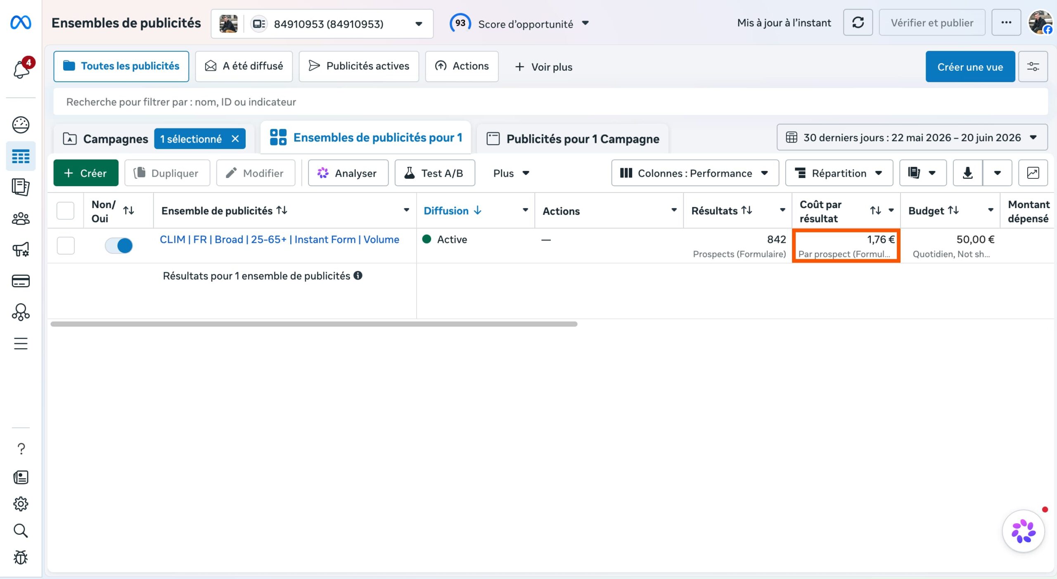Open Colonnes : Performance dropdown
The image size is (1057, 579).
pos(695,173)
